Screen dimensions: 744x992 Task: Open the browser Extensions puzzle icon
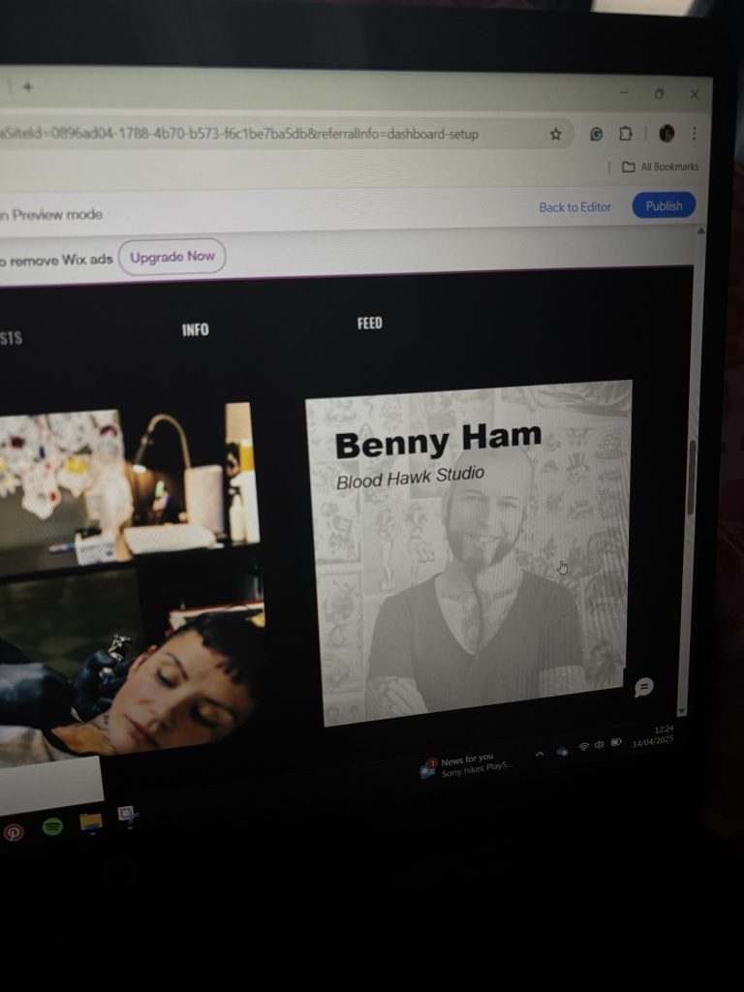point(626,134)
